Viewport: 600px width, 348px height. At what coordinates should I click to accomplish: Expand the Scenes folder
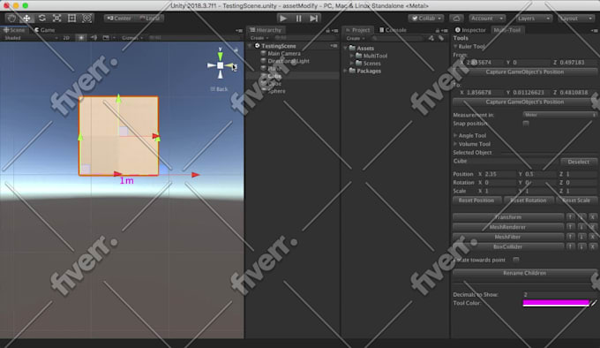(x=352, y=64)
